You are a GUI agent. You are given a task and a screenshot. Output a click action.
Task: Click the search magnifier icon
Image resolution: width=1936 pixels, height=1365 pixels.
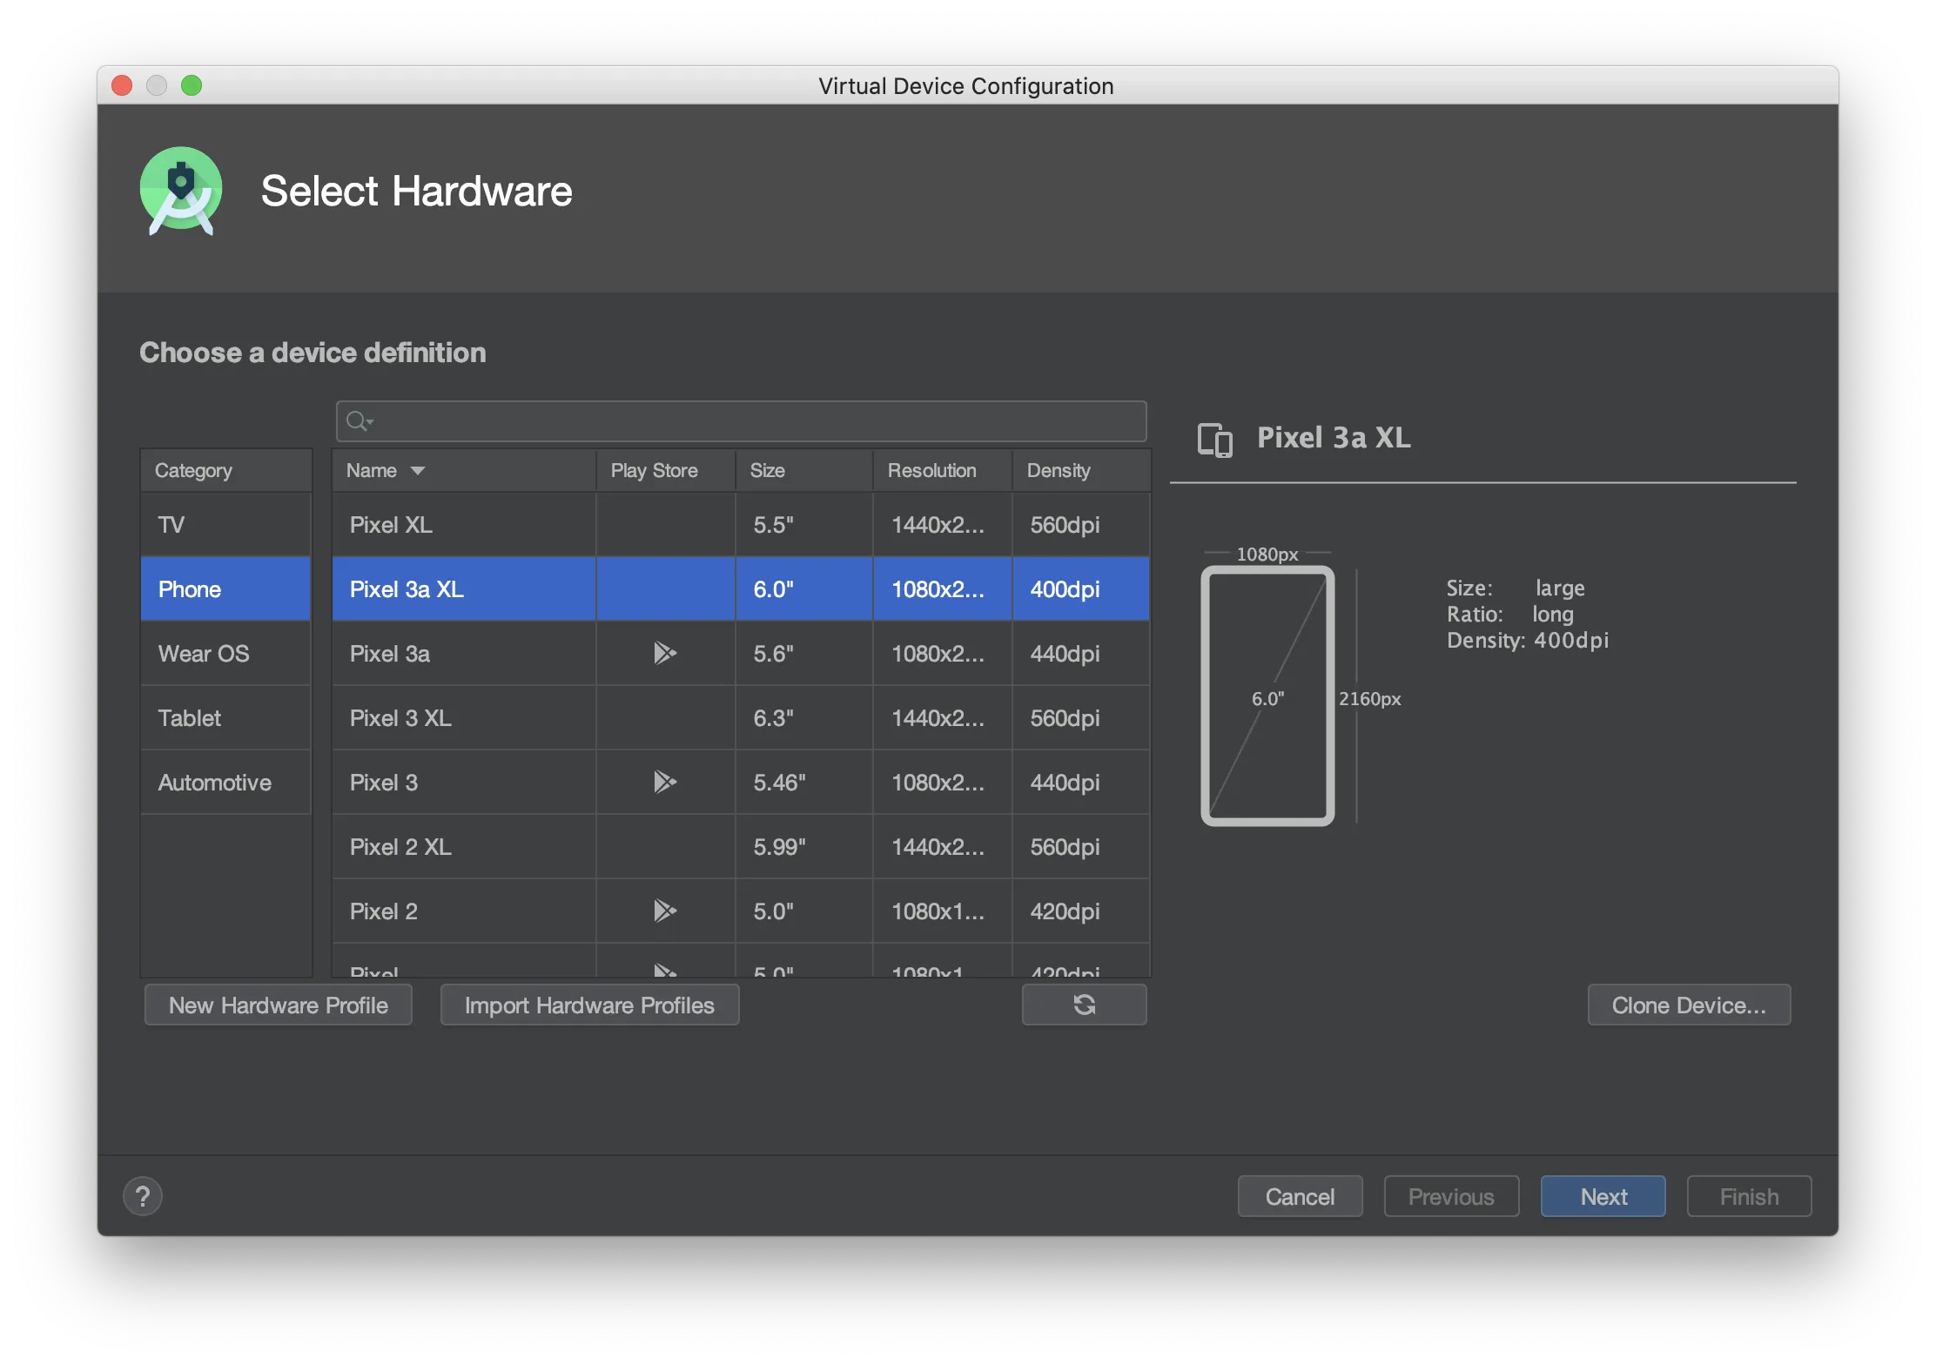point(358,422)
